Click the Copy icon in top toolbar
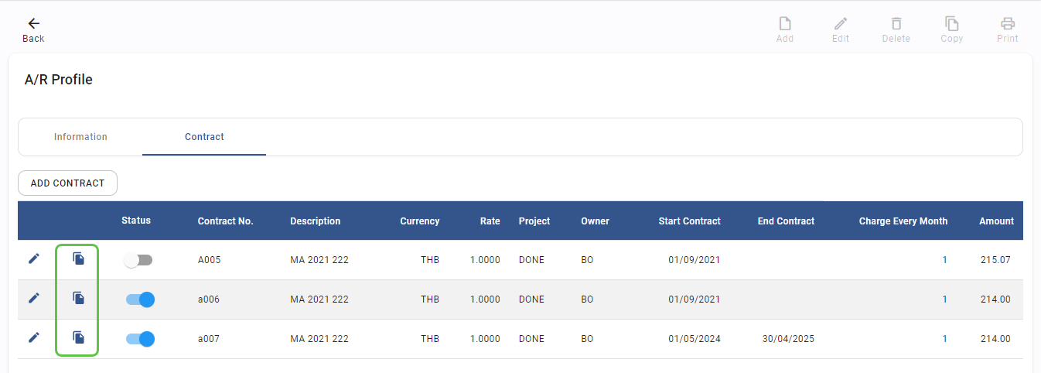1041x373 pixels. (951, 24)
